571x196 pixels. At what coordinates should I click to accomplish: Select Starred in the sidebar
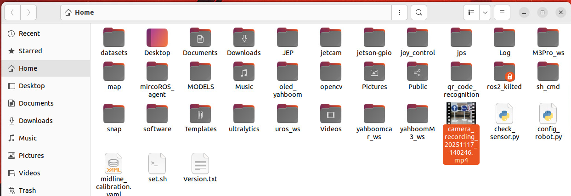point(30,51)
